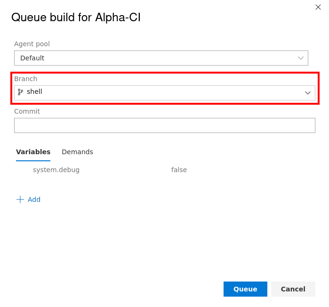Screen dimensions: 329x307
Task: Click the Commit field label
Action: pyautogui.click(x=27, y=111)
